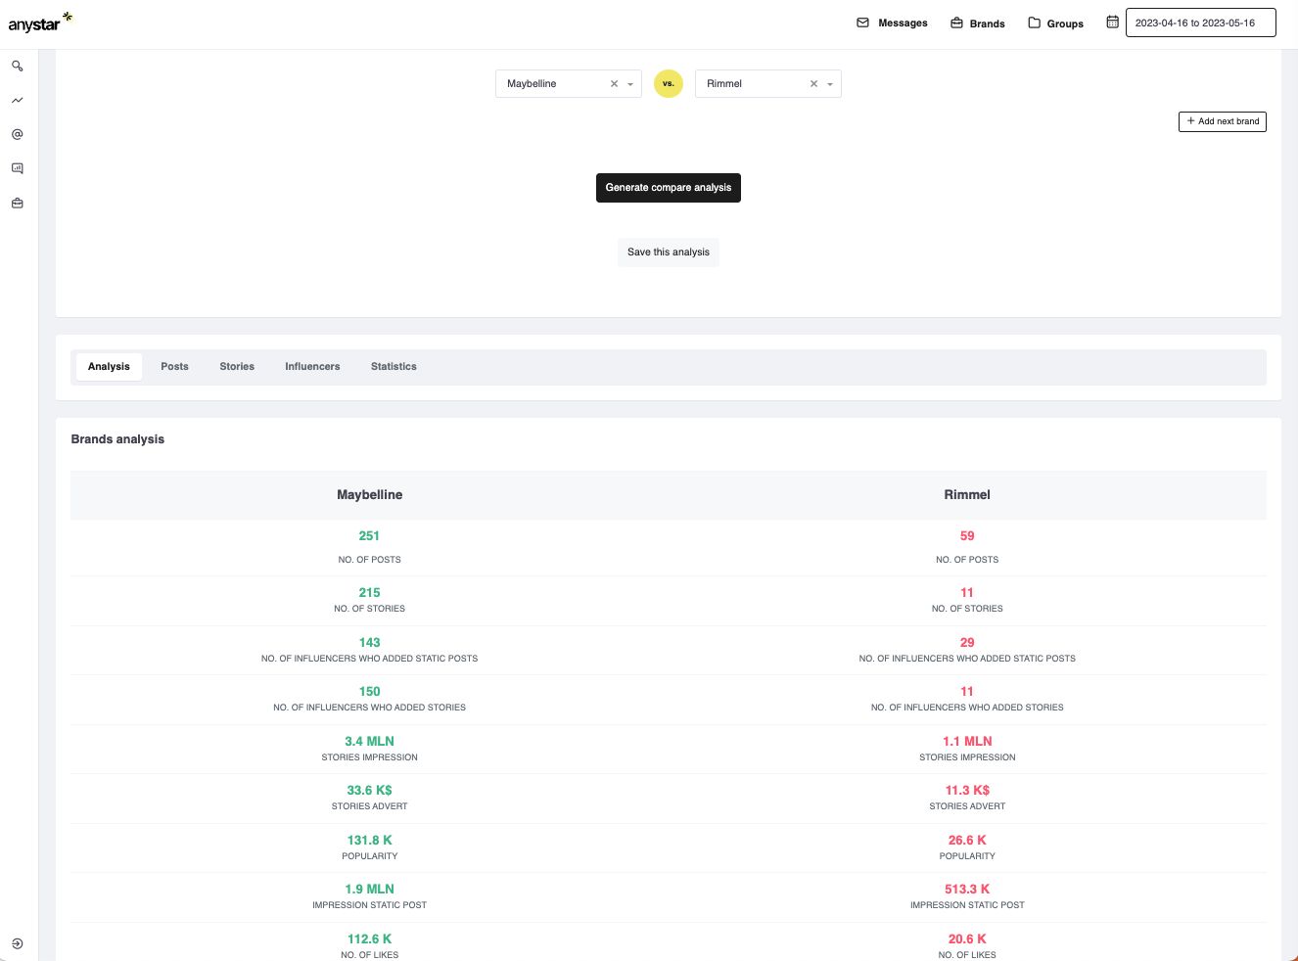Click Rimmel's 29 influencers value
The image size is (1298, 961).
pyautogui.click(x=967, y=643)
